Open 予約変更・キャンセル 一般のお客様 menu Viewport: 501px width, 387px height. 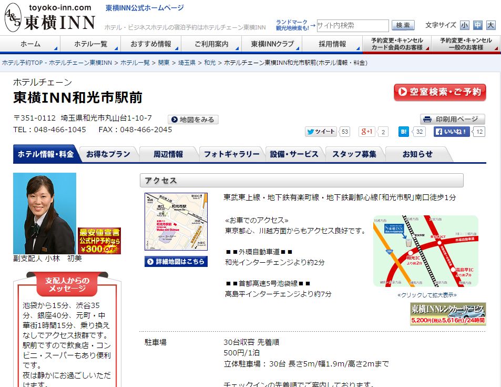466,44
